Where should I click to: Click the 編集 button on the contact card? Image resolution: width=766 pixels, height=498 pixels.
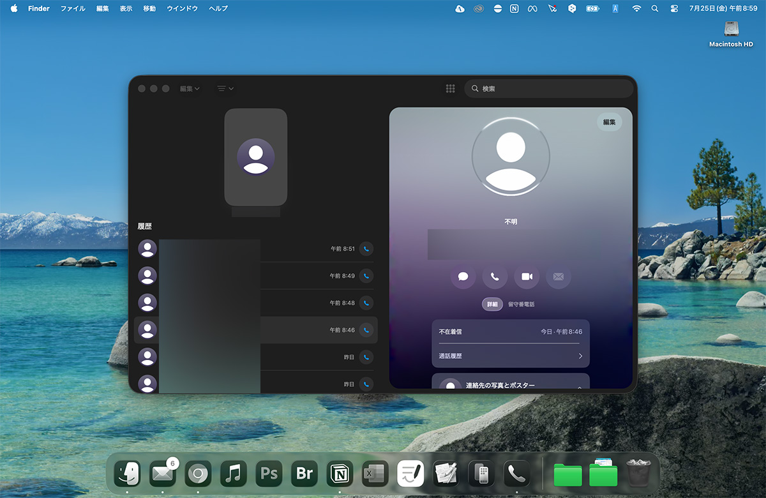point(609,122)
